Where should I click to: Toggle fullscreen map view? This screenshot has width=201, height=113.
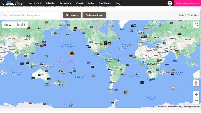tap(196, 24)
